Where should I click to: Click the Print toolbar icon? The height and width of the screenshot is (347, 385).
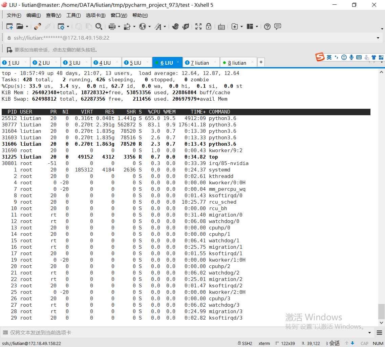pyautogui.click(x=112, y=26)
